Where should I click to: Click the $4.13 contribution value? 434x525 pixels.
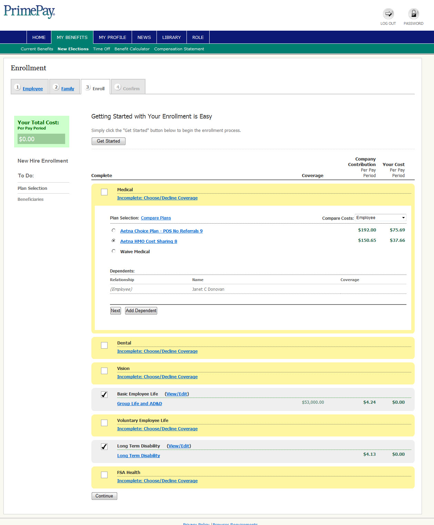click(370, 454)
